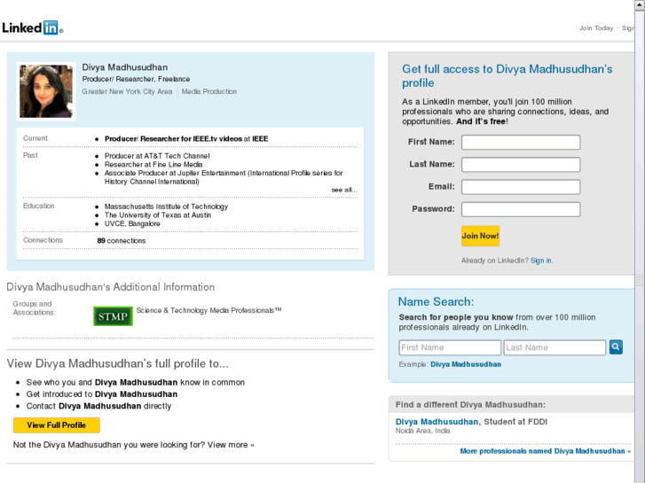
Task: Click the Get full access heading
Action: point(507,75)
